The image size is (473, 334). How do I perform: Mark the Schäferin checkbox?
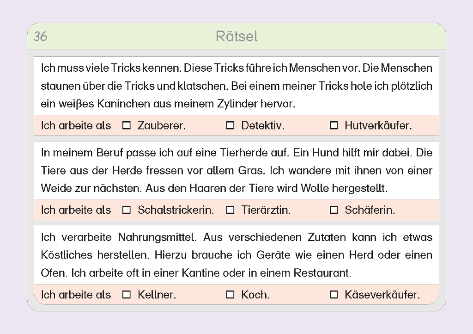334,210
